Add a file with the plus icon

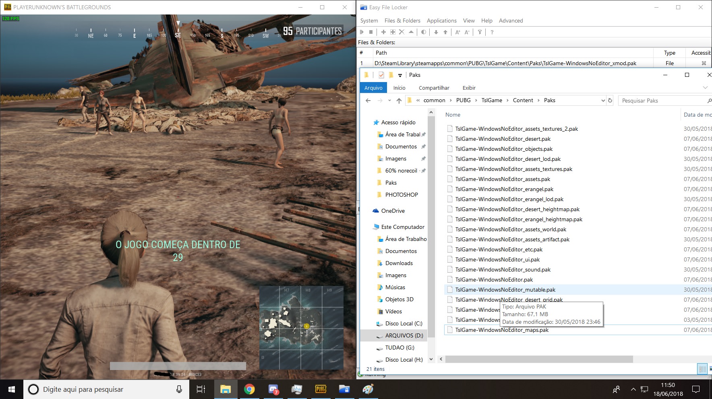pos(383,32)
